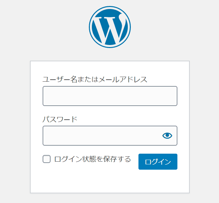219x203 pixels.
Task: Enable the ログイン状態を保存する checkbox
Action: 47,159
